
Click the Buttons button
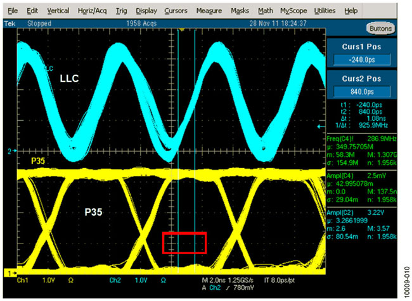point(380,28)
